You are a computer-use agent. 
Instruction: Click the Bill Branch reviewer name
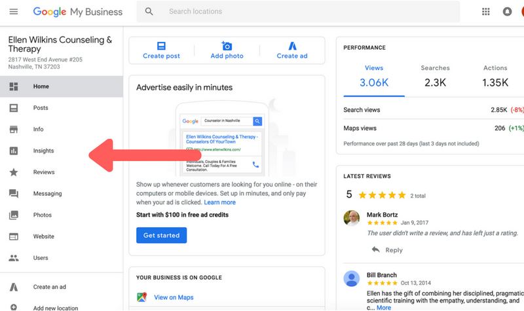coord(382,275)
